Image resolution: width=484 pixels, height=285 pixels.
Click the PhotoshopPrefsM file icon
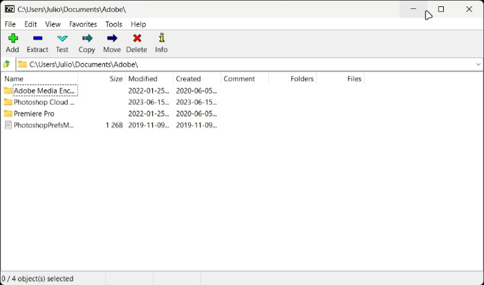point(8,125)
